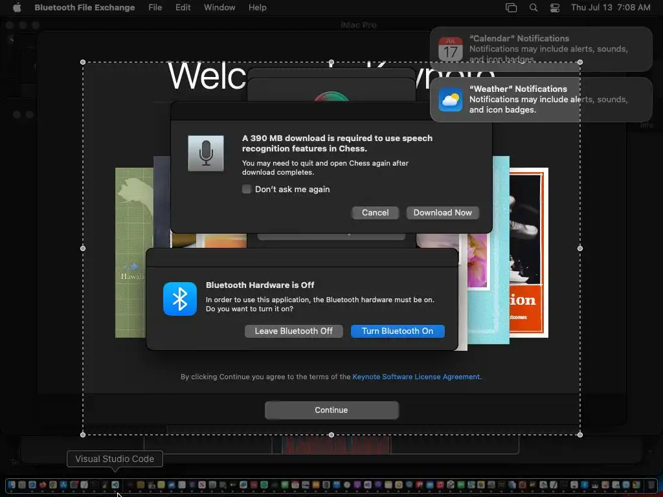Viewport: 663px width, 497px height.
Task: Open Visual Studio Code from the Dock
Action: pyautogui.click(x=115, y=485)
